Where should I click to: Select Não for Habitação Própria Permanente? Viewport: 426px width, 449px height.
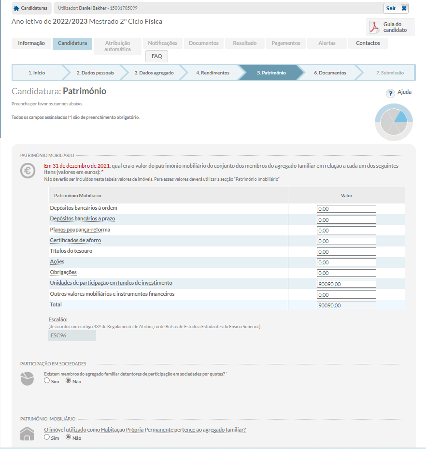tap(69, 437)
